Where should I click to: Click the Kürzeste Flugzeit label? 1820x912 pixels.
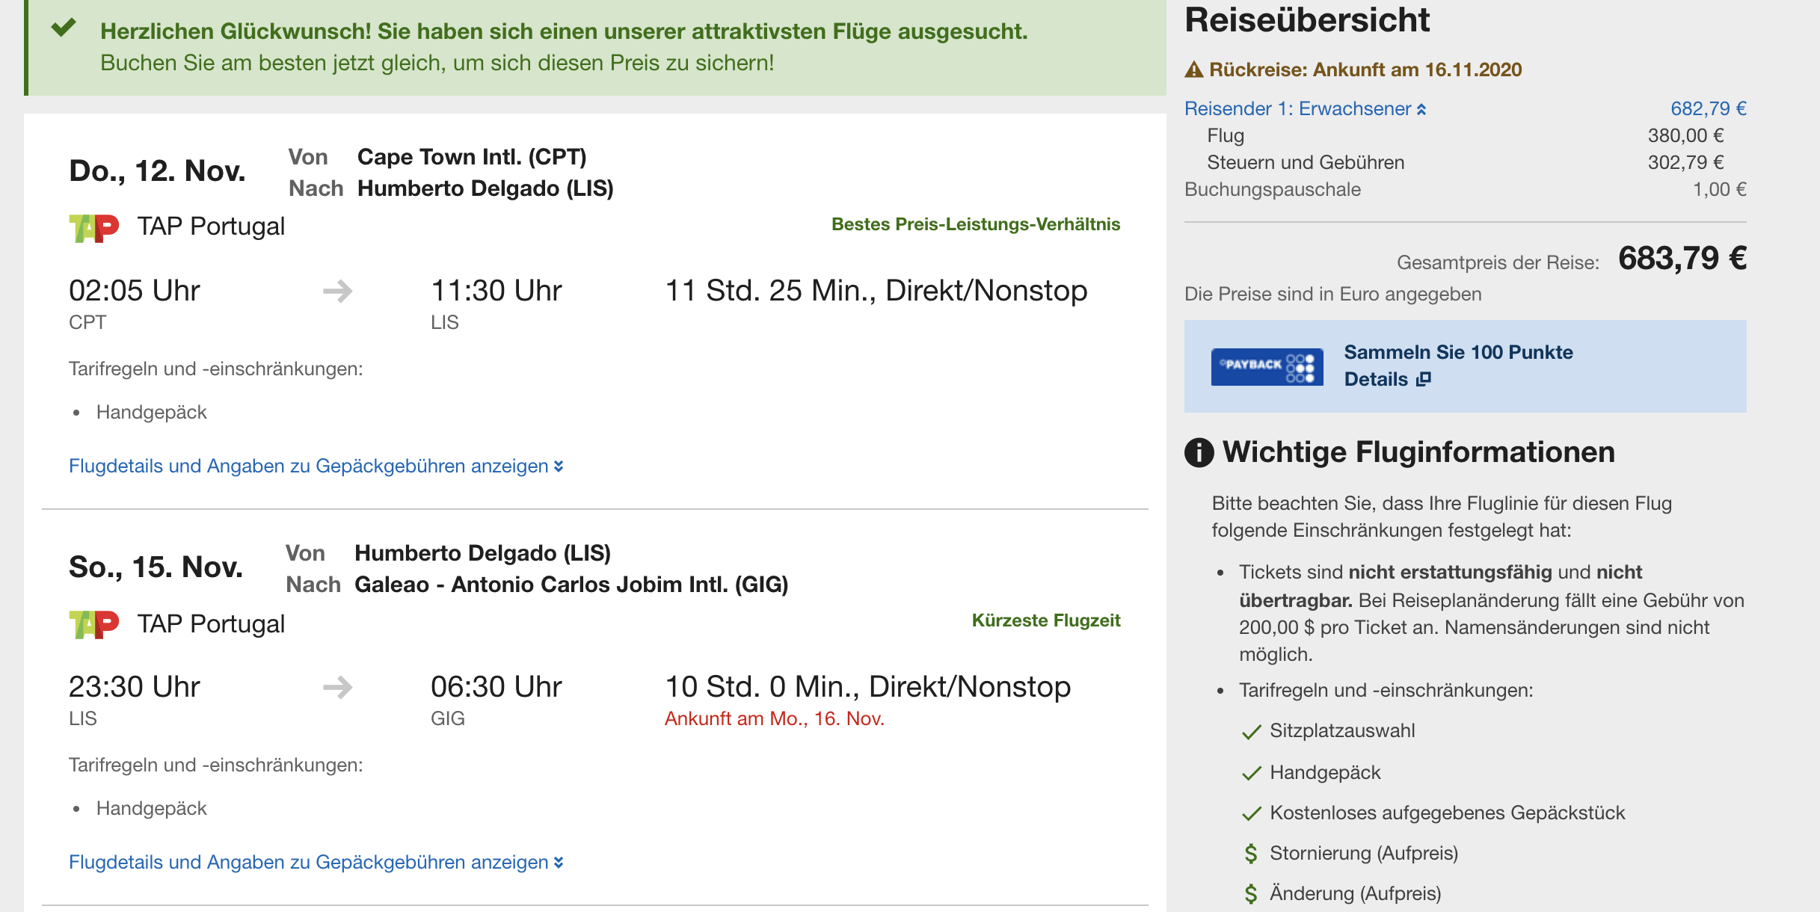coord(1045,620)
